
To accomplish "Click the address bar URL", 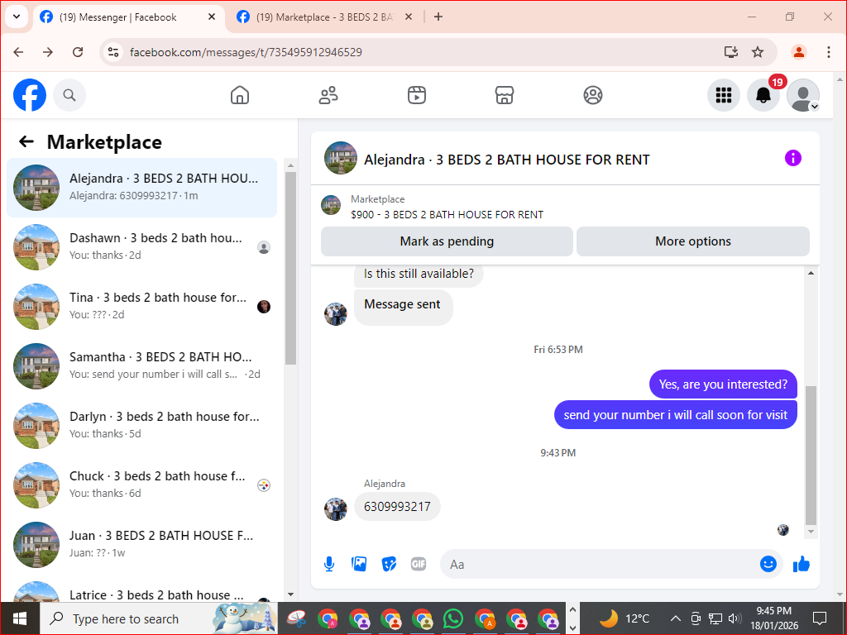I will tap(246, 52).
